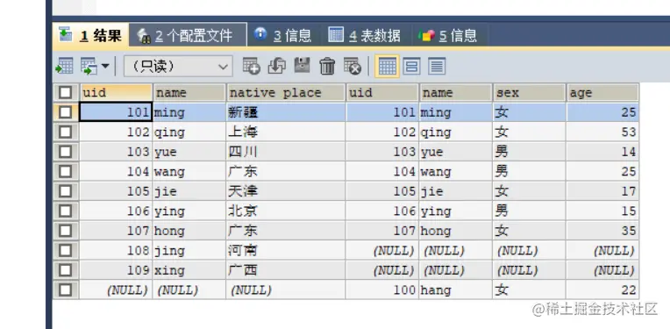Open the 2 个配置文件 tab

(x=188, y=35)
